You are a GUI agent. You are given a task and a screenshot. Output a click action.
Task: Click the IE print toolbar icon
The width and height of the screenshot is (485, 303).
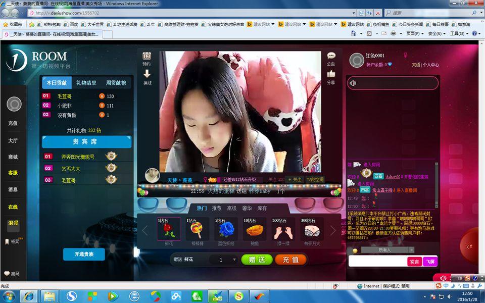[x=393, y=33]
